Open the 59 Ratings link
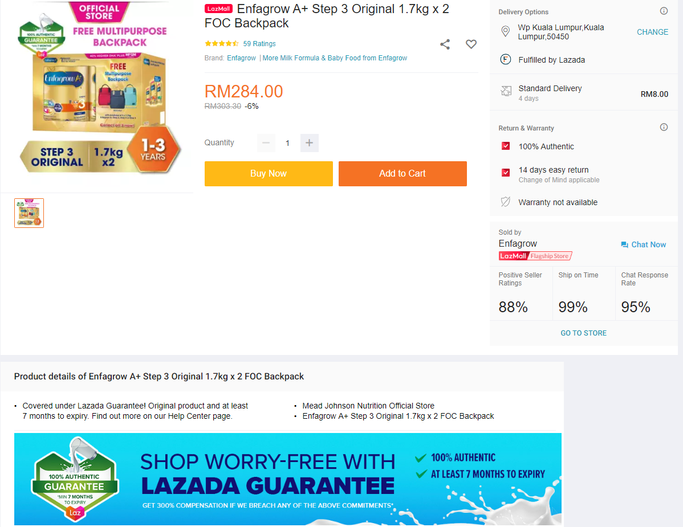This screenshot has height=527, width=683. pyautogui.click(x=259, y=43)
